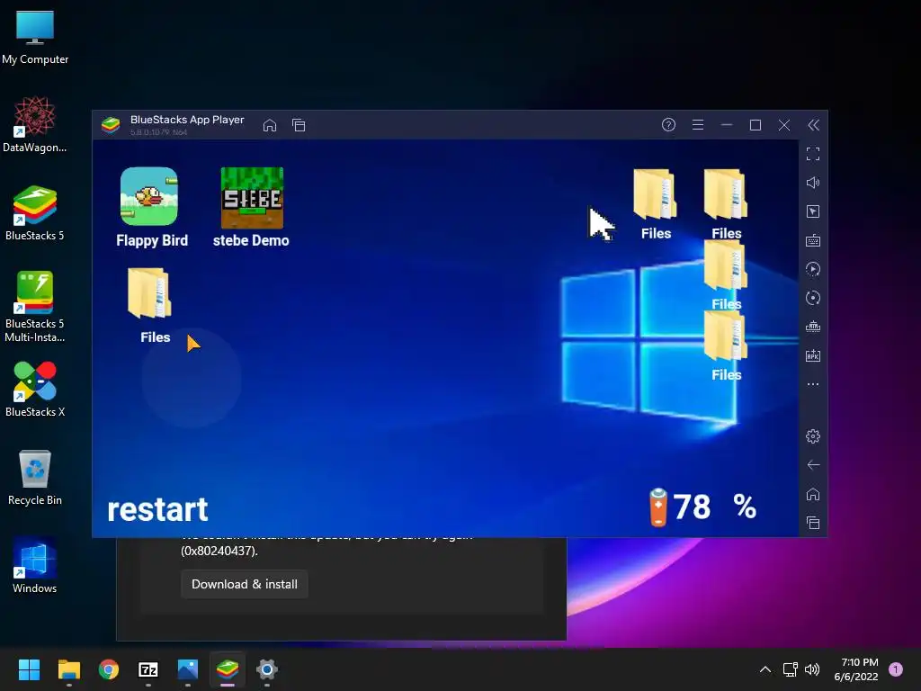Open notification badge in taskbar corner

coord(896,669)
